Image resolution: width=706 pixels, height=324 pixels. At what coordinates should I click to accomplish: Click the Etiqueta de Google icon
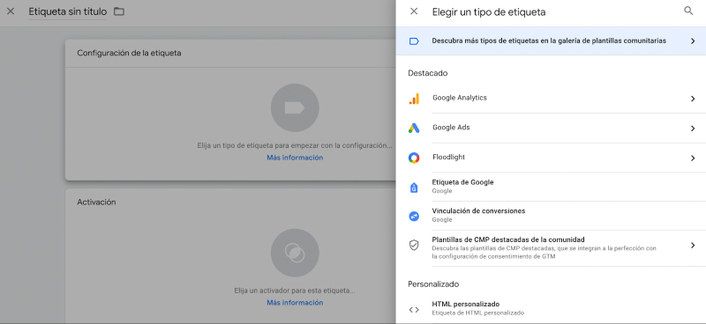(x=414, y=188)
